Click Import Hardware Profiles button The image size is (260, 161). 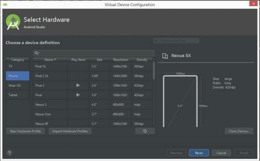(x=70, y=131)
